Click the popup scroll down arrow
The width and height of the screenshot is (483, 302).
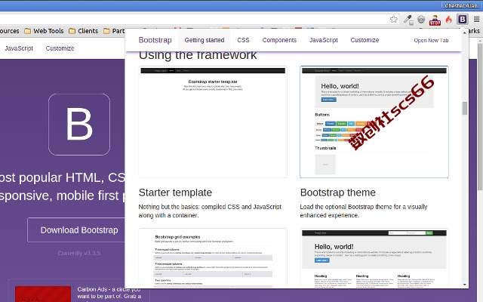(465, 285)
